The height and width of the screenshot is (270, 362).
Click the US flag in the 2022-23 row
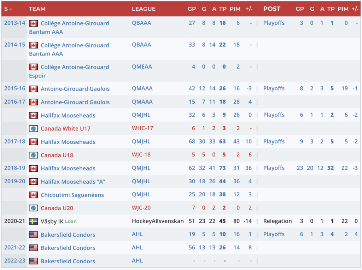(34, 261)
